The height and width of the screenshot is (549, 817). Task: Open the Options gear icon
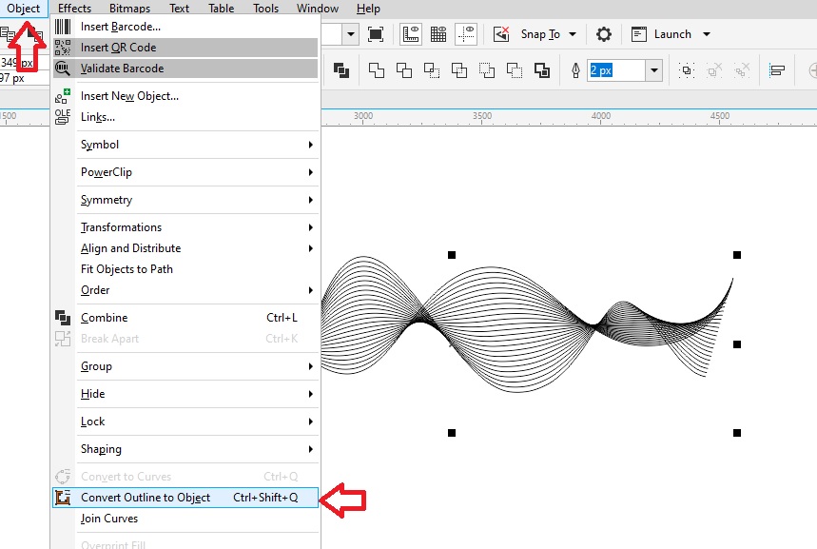[603, 34]
